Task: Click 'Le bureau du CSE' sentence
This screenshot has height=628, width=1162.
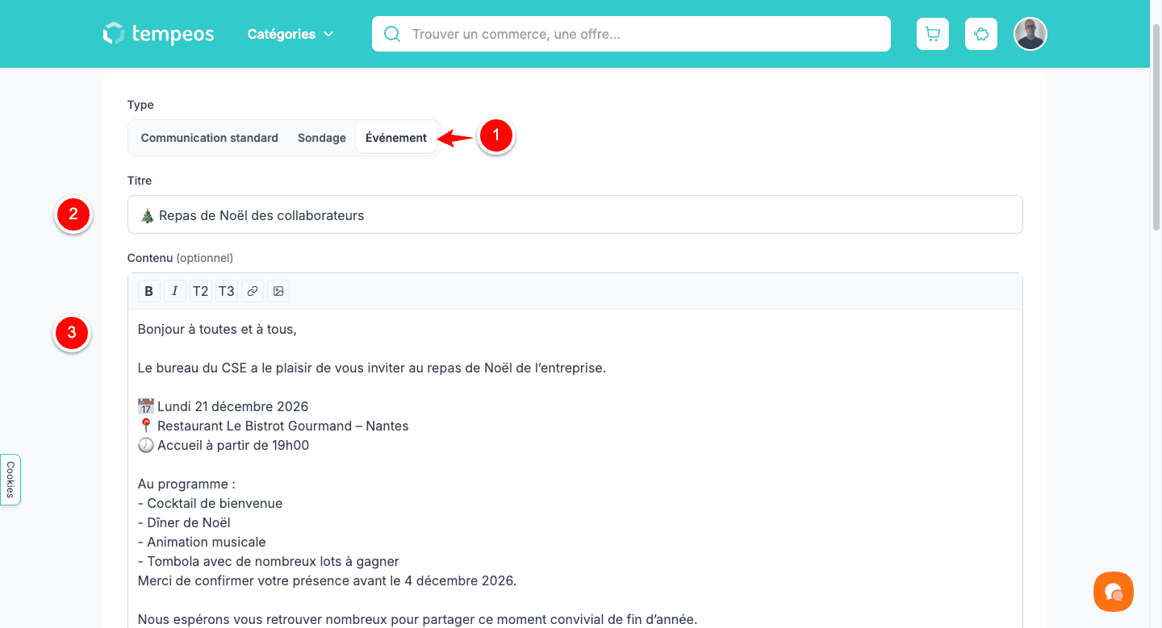Action: point(372,368)
